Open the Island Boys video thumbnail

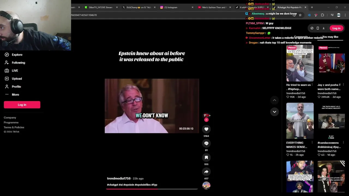click(x=300, y=121)
